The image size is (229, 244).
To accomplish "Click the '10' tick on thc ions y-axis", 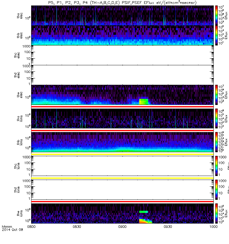I will (28, 169).
